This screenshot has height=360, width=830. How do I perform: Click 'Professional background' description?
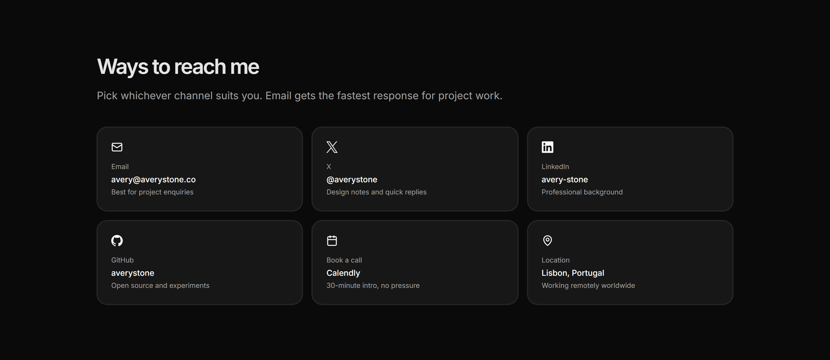click(582, 192)
